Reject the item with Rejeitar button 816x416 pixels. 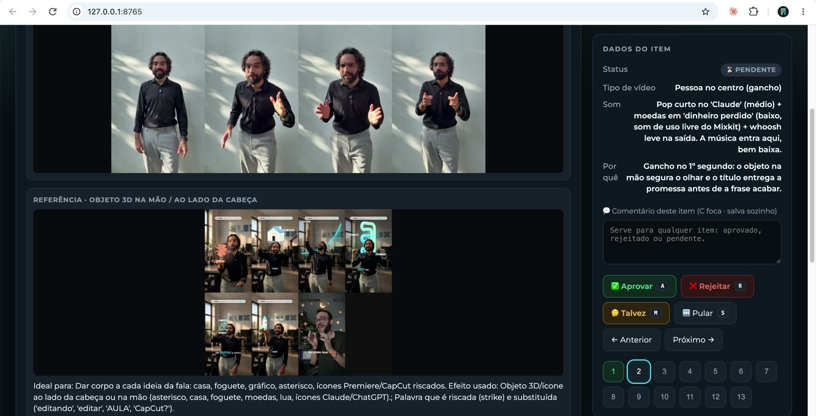[717, 287]
